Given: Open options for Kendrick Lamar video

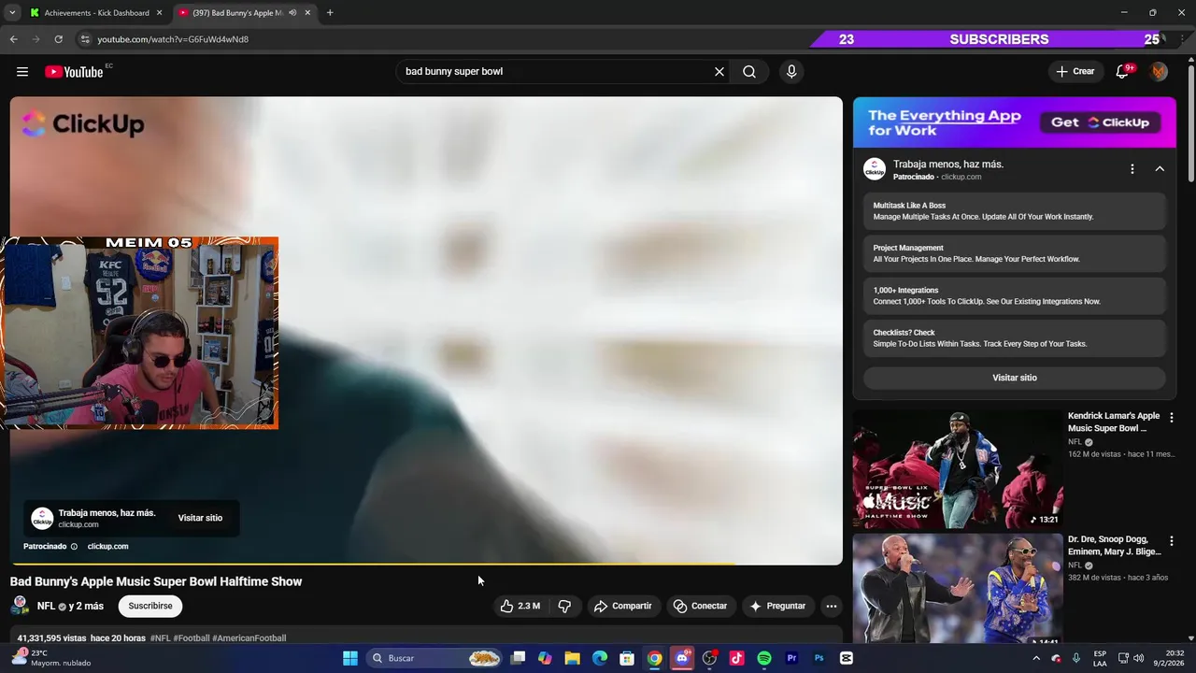Looking at the screenshot, I should point(1172,418).
